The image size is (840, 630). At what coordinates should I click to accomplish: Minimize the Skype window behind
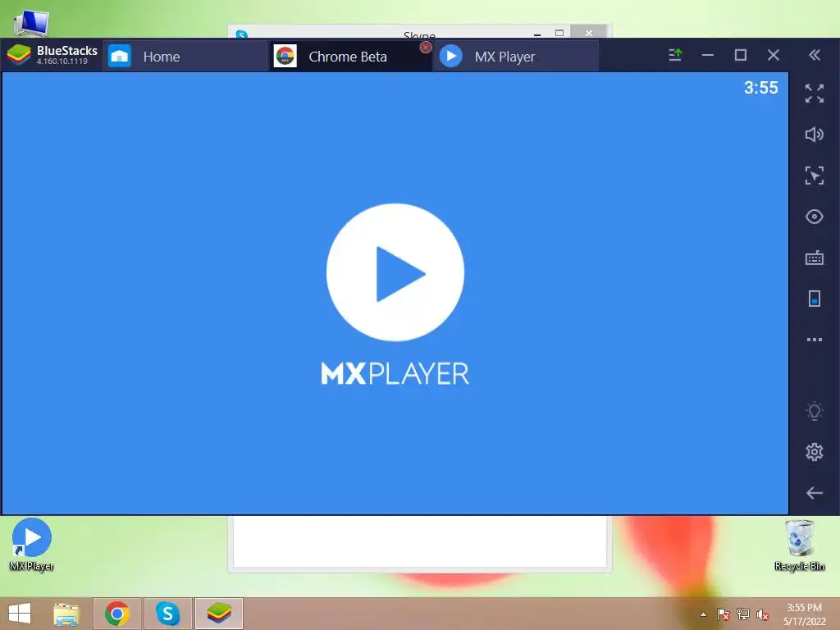pos(537,34)
